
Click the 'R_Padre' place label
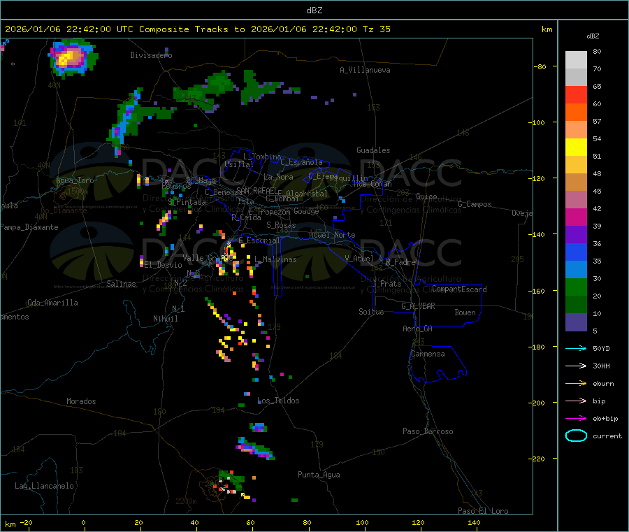(400, 262)
